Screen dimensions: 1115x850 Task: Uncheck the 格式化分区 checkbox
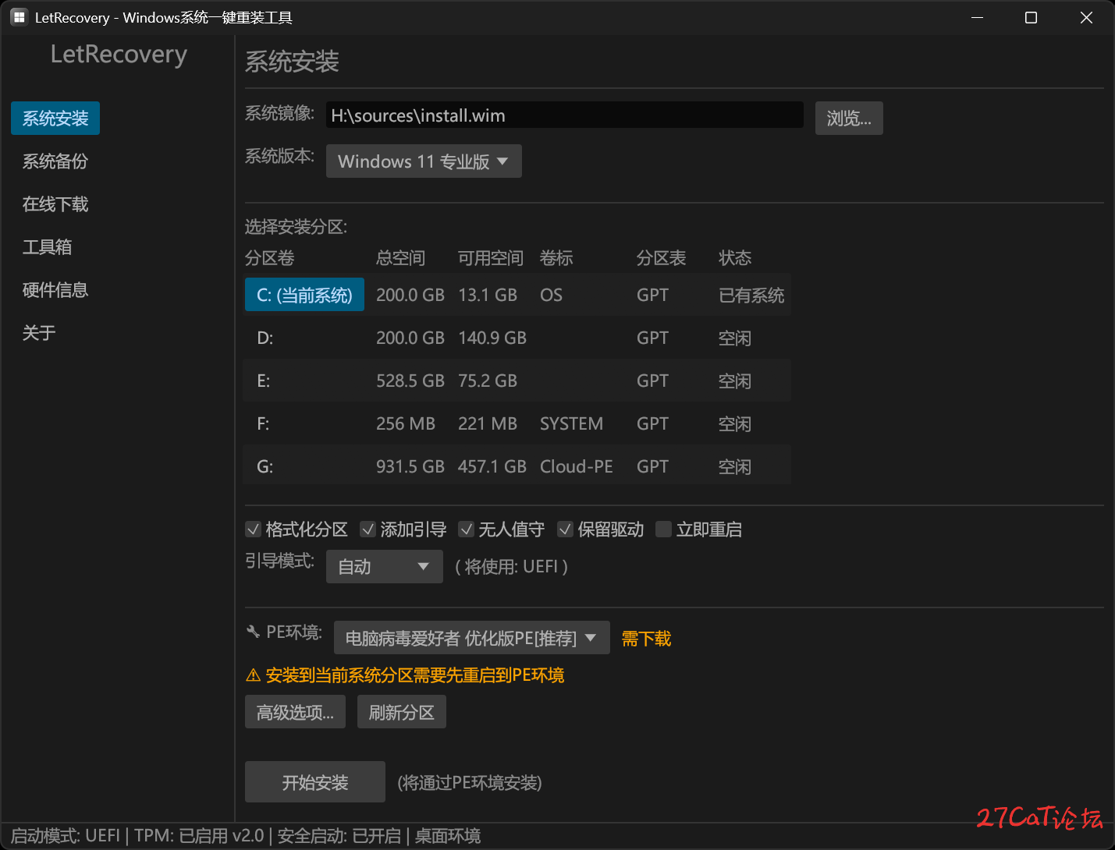(254, 529)
